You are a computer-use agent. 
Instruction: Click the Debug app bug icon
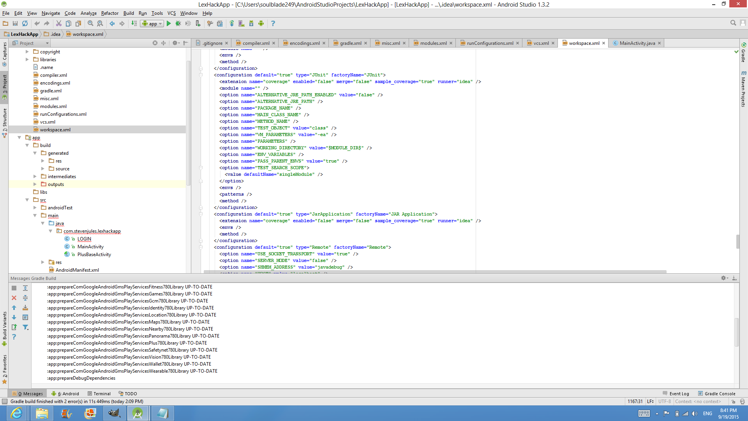click(x=178, y=23)
